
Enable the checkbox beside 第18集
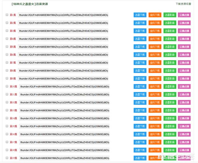pos(7,150)
